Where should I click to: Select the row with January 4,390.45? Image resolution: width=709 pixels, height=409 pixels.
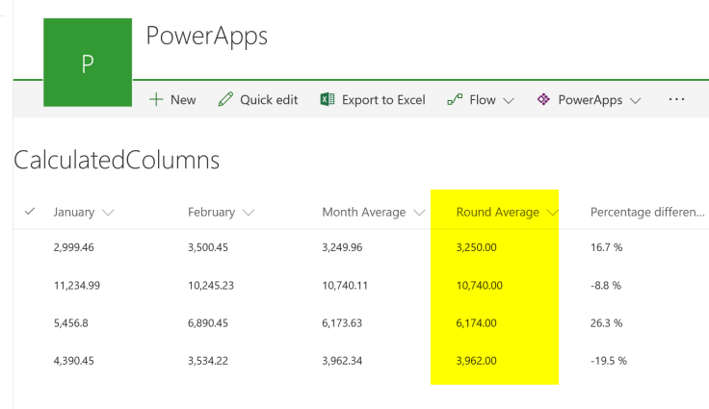coord(29,361)
